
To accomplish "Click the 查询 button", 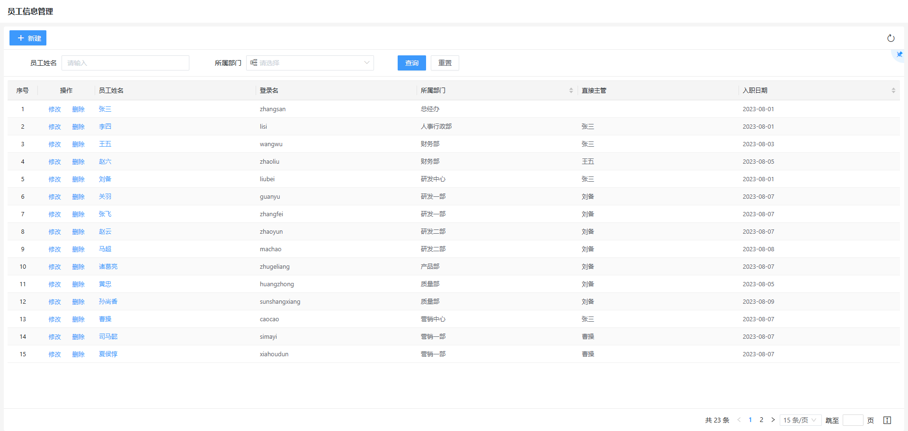I will pos(411,63).
